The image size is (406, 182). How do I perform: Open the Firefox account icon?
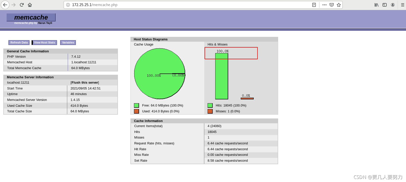[393, 5]
